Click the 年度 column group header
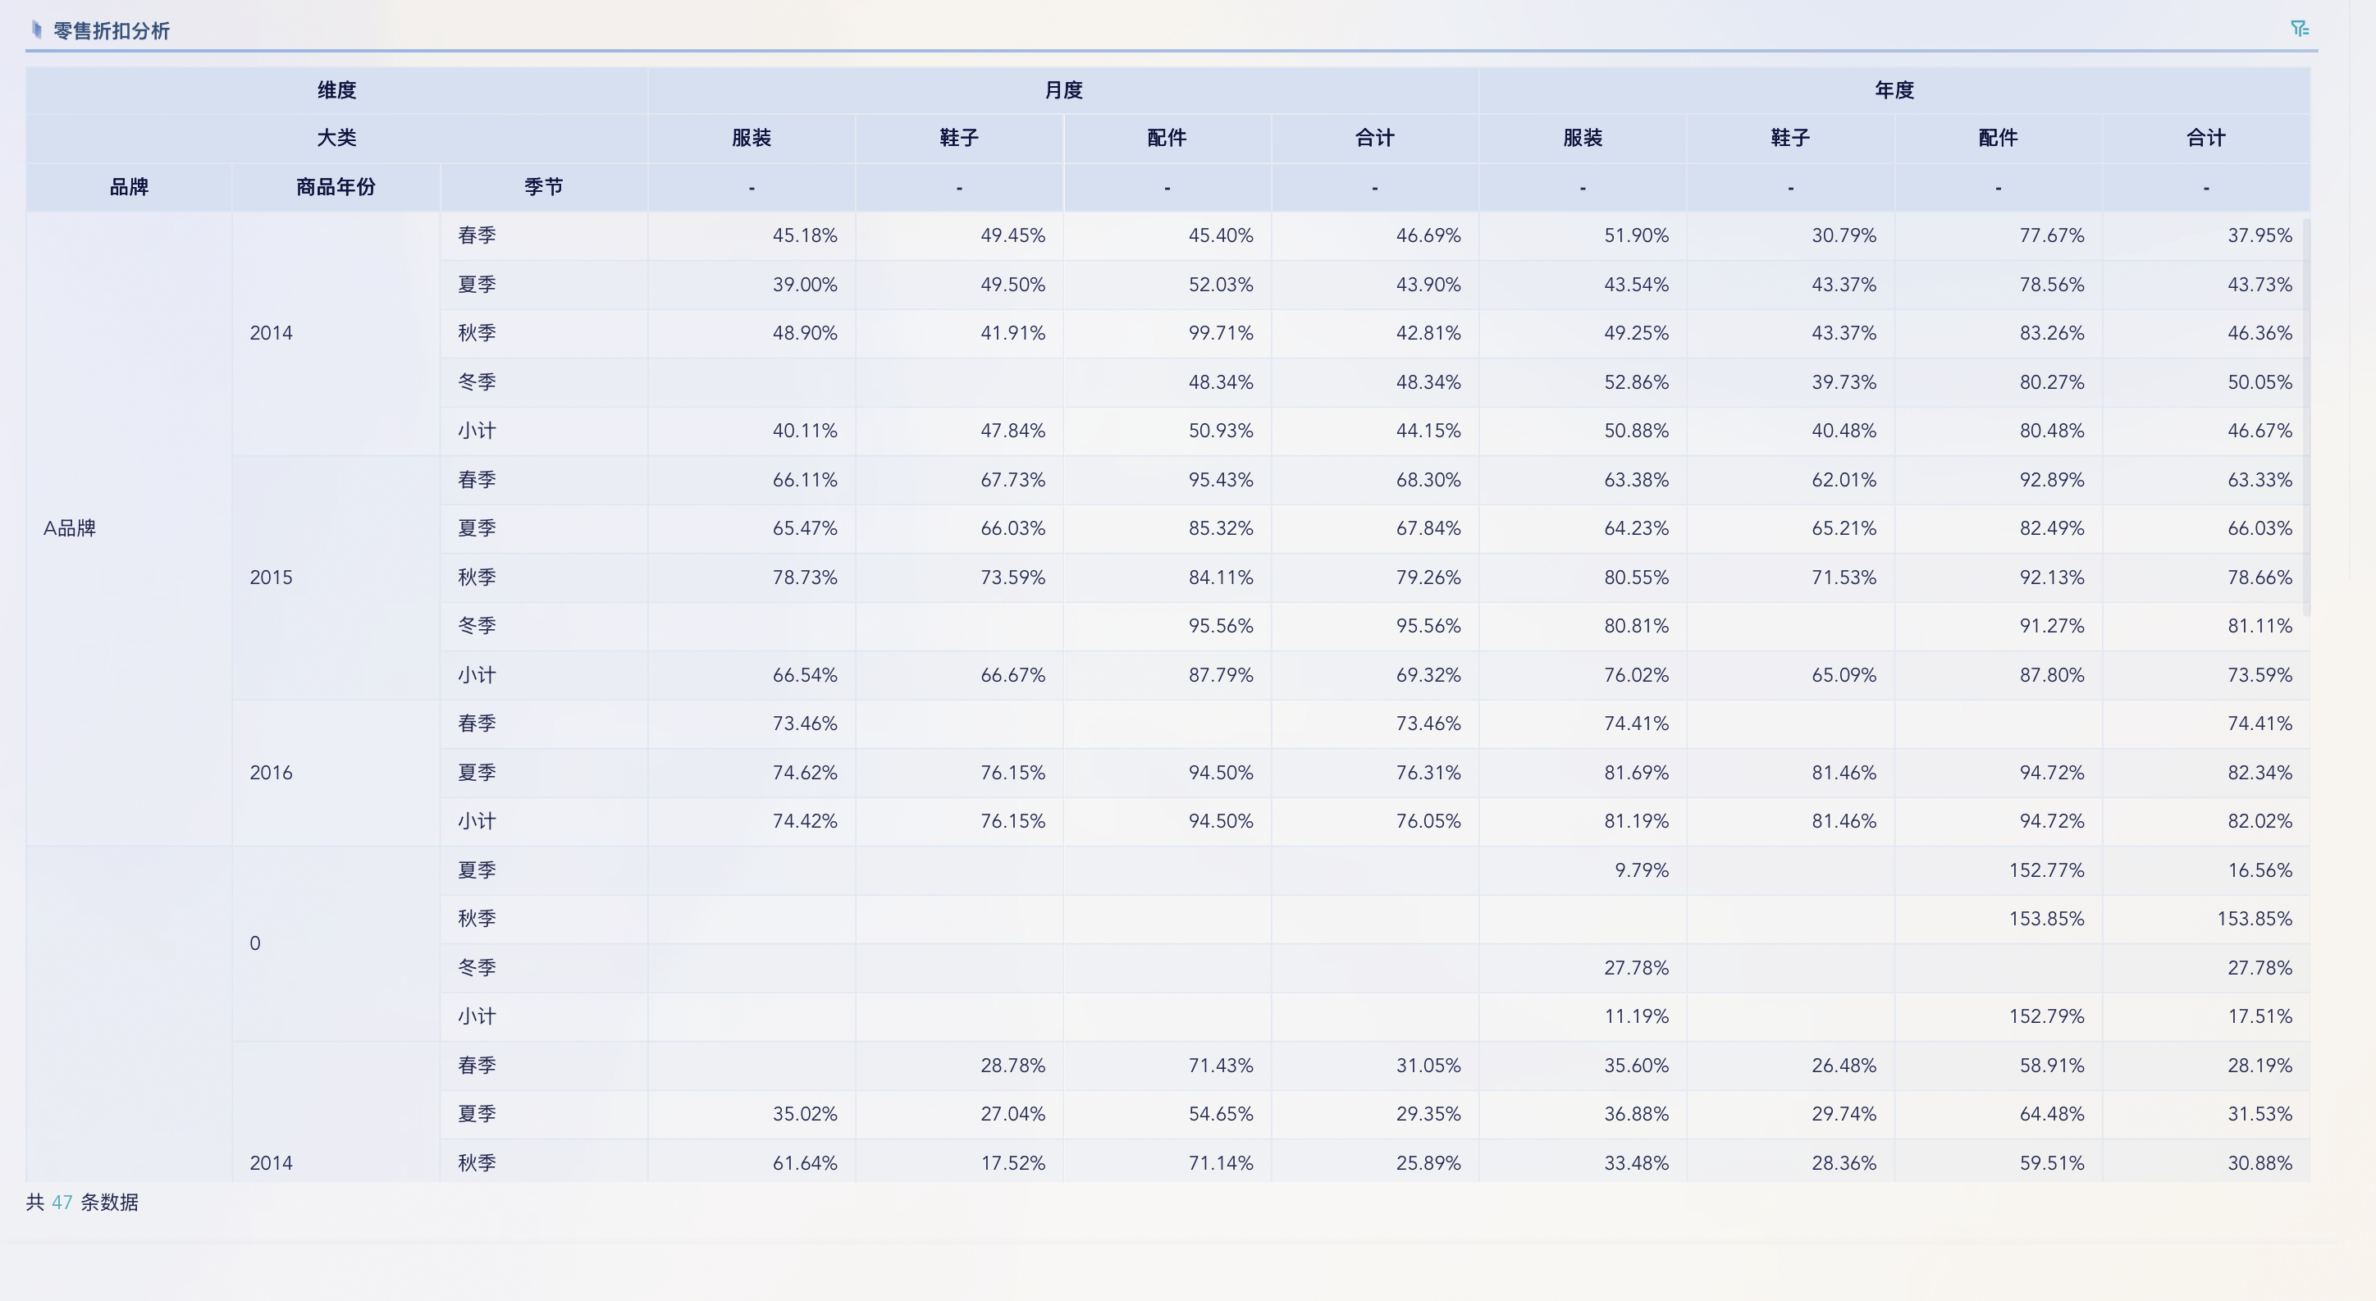This screenshot has width=2376, height=1301. point(1894,90)
